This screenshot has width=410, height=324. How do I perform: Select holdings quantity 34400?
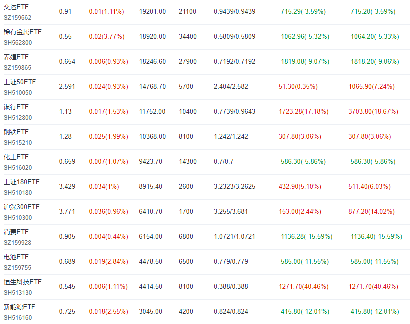[188, 36]
